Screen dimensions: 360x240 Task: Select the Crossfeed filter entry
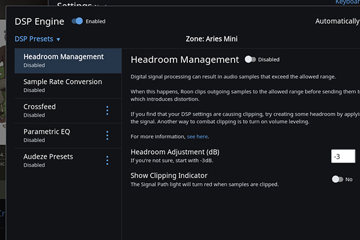(40, 110)
